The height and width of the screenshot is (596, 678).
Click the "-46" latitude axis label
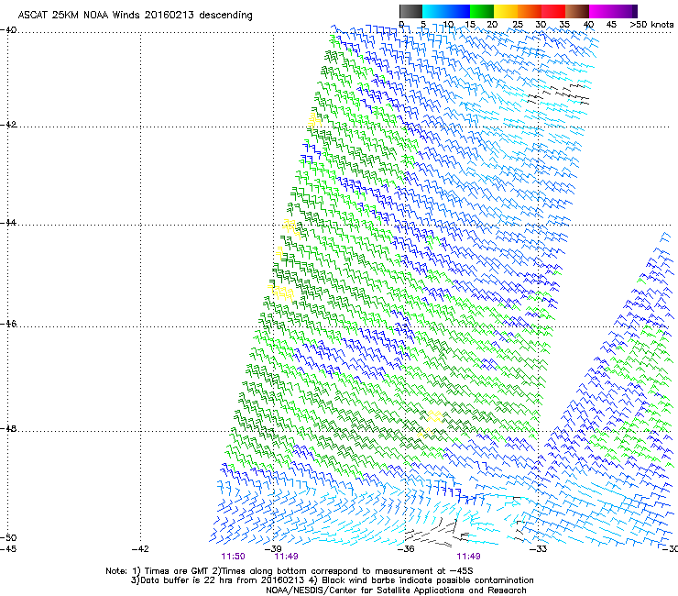click(x=8, y=325)
